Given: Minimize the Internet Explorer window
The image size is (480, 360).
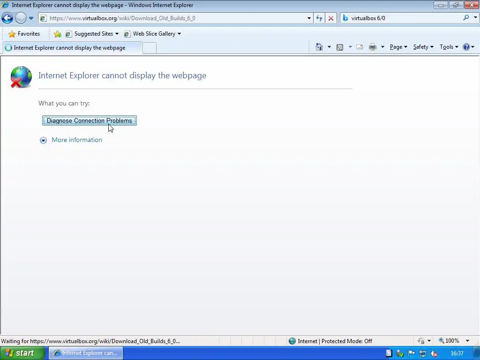Looking at the screenshot, I should tap(441, 5).
